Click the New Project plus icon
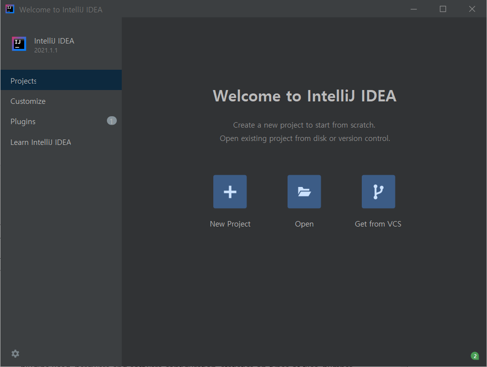487x367 pixels. [230, 191]
